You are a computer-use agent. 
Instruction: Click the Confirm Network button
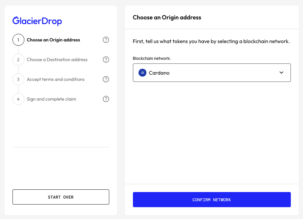pos(212,200)
